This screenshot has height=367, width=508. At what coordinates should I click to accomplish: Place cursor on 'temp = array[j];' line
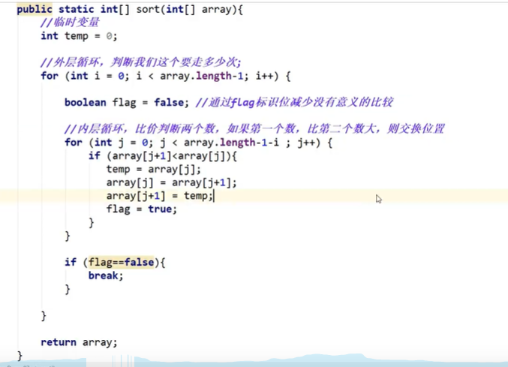[154, 169]
